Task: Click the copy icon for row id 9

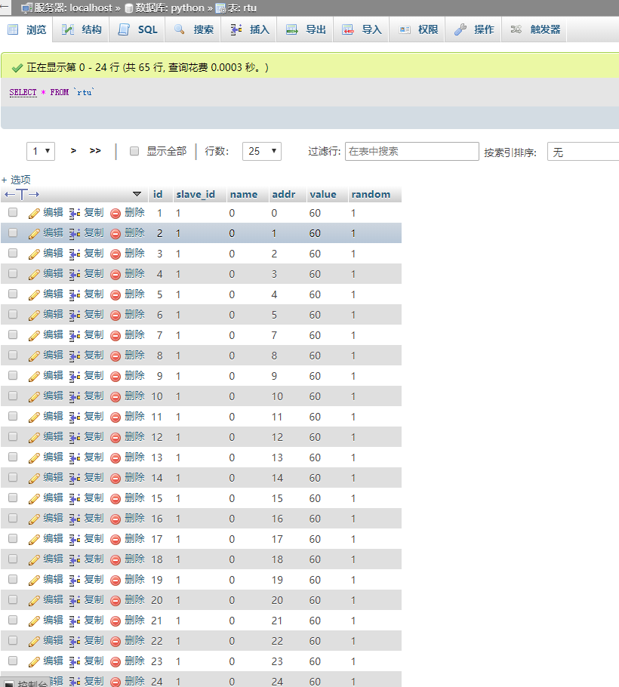Action: click(75, 377)
